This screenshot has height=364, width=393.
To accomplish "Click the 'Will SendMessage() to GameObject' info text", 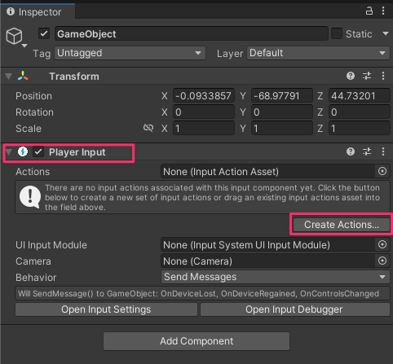I will pos(198,293).
